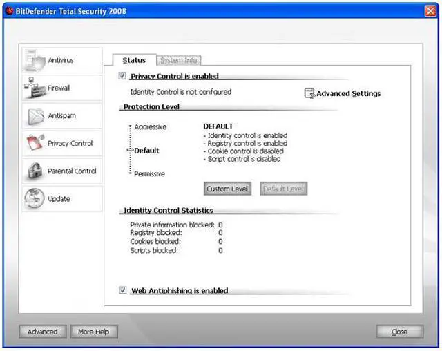The image size is (442, 351).
Task: Select the Status tab
Action: click(x=134, y=61)
